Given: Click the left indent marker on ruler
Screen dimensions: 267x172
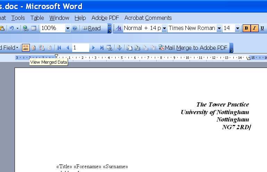Looking at the screenshot, I should (56, 56).
